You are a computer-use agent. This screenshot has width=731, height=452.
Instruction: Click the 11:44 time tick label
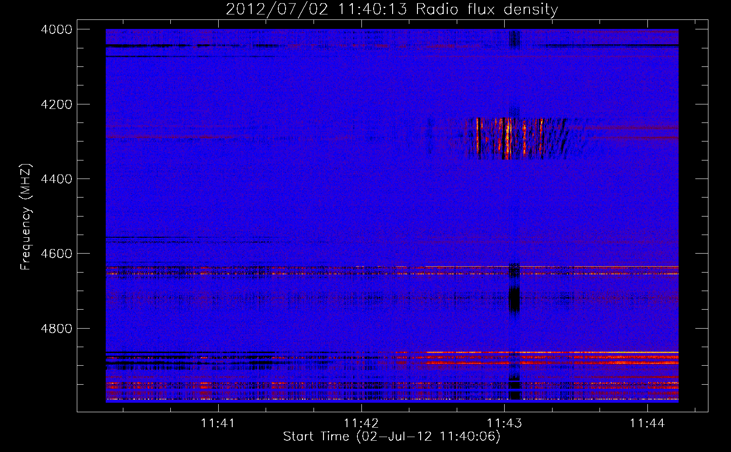coord(648,423)
